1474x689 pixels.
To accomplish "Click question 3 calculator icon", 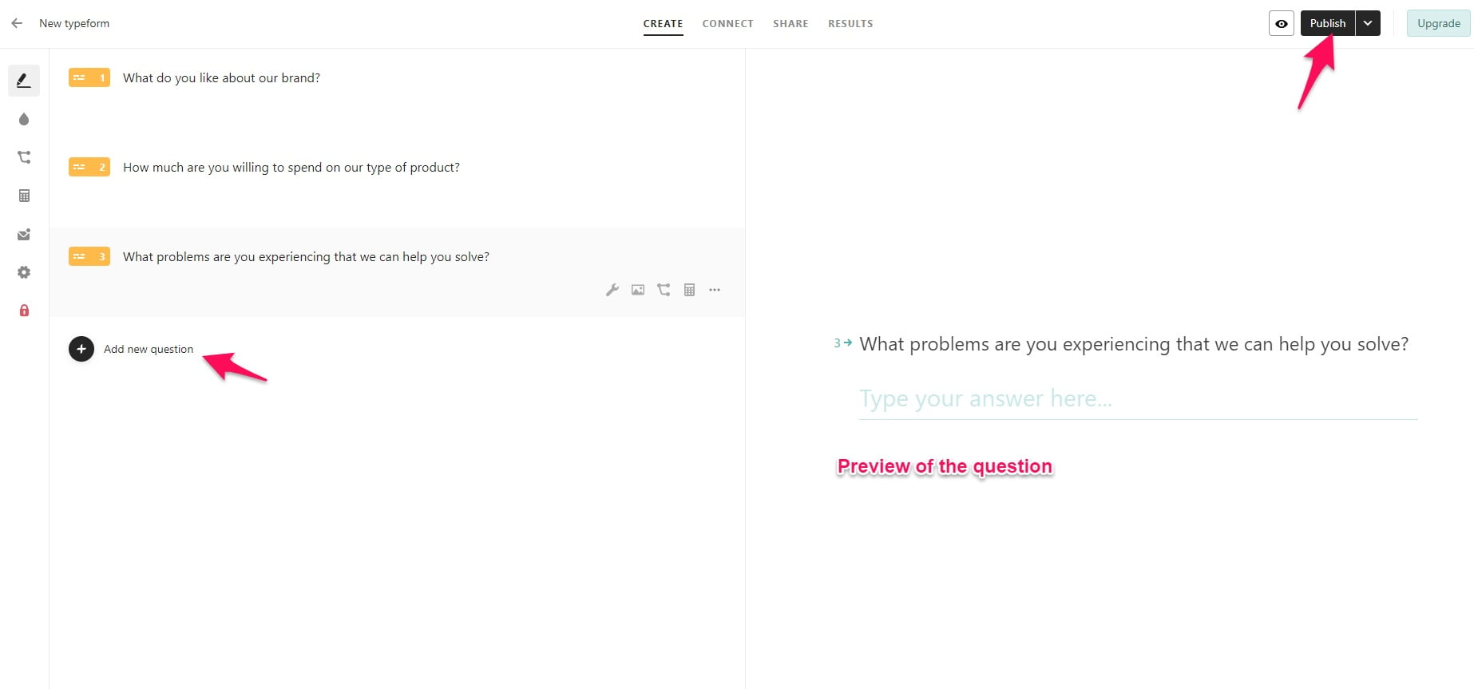I will click(689, 290).
